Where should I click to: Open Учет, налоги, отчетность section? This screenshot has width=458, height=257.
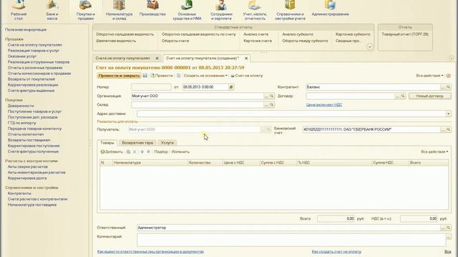(255, 11)
